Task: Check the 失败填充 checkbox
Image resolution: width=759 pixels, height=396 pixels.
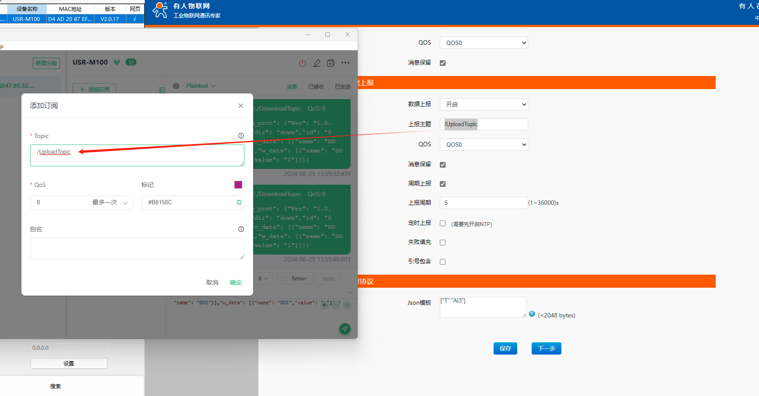Action: coord(442,242)
